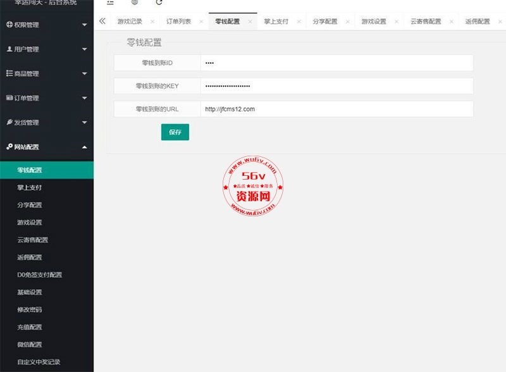Select the 零钱配置 tab
Viewport: 506px width, 372px height.
tap(228, 22)
